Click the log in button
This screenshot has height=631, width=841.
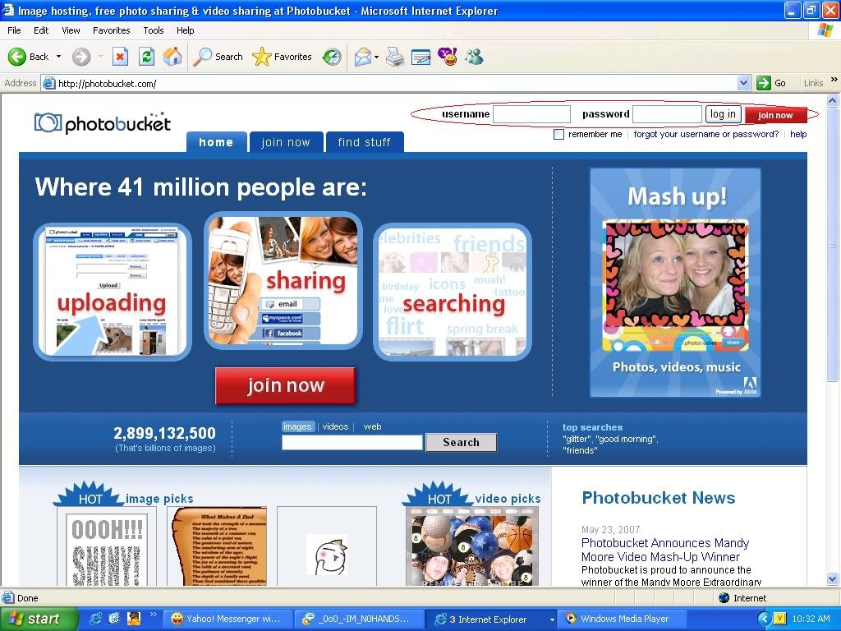[x=723, y=114]
